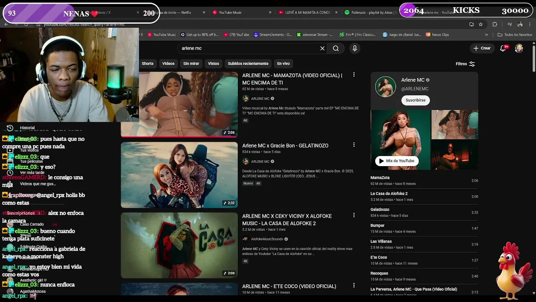
Task: Open the @ARLENEMC channel handle
Action: coord(415,89)
